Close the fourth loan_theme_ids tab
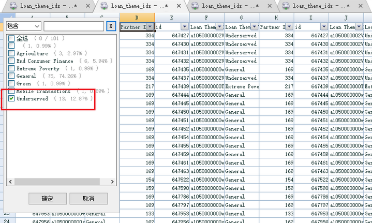 pos(361,6)
